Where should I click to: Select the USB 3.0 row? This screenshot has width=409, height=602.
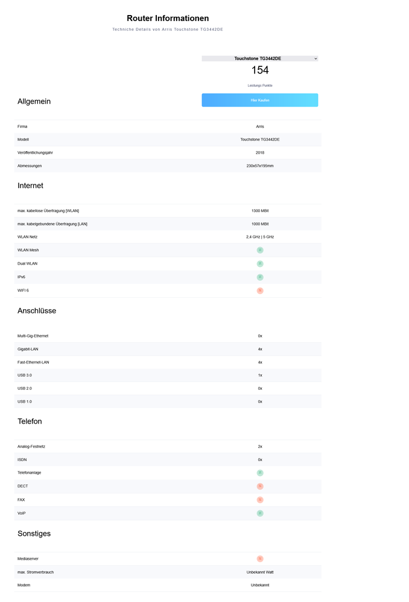click(x=169, y=375)
